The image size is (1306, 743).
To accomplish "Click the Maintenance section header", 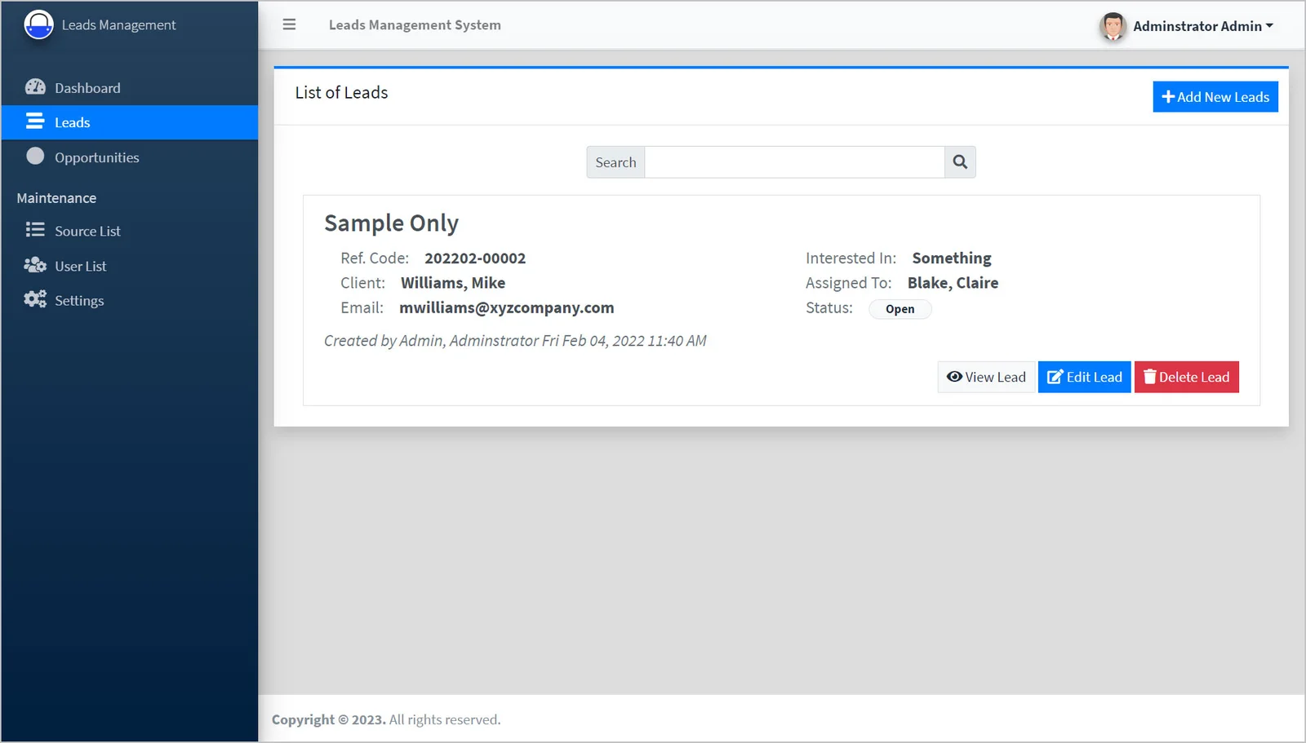I will (x=56, y=198).
